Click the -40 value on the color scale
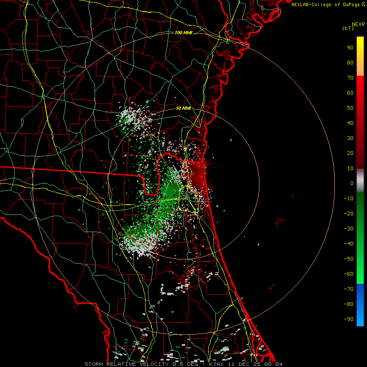 point(349,244)
